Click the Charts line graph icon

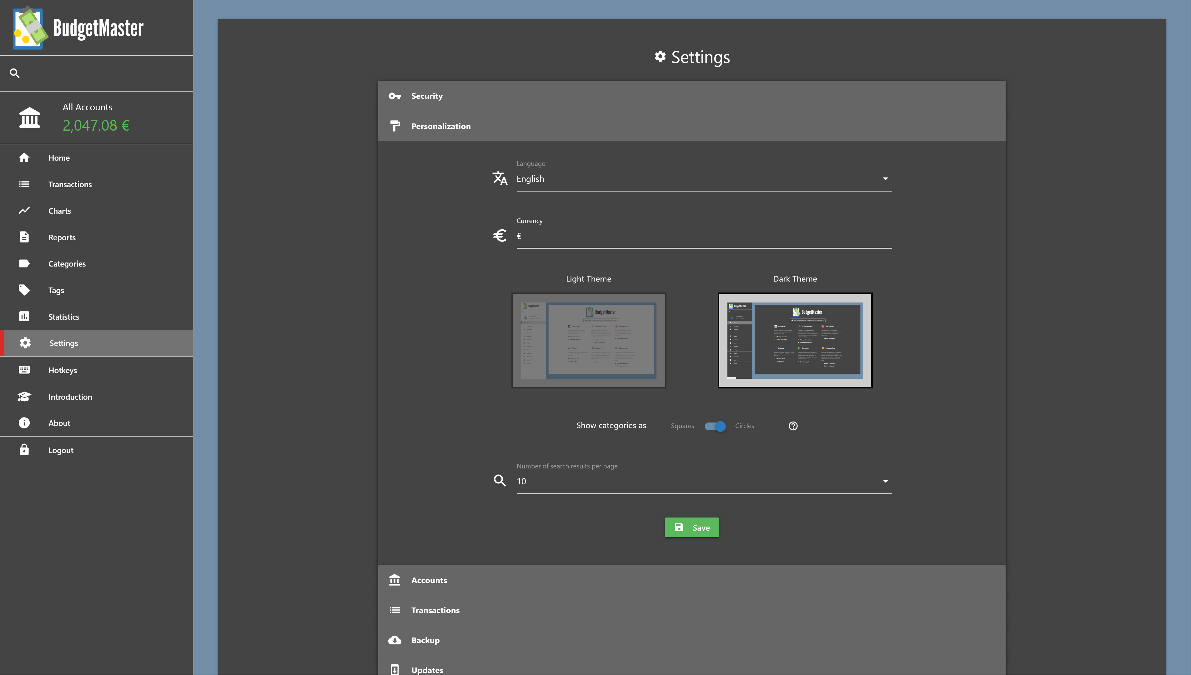24,211
